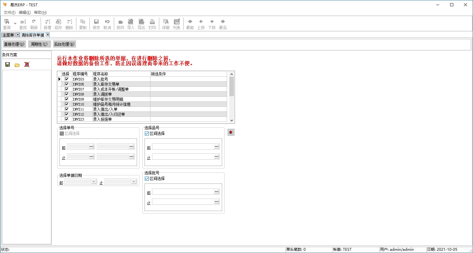Viewport: 473px width, 253px height.
Task: Delete condition scheme with red icon
Action: (x=27, y=65)
